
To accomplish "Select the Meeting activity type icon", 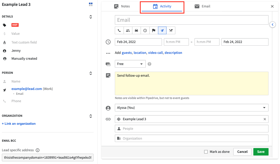I will [x=128, y=31].
